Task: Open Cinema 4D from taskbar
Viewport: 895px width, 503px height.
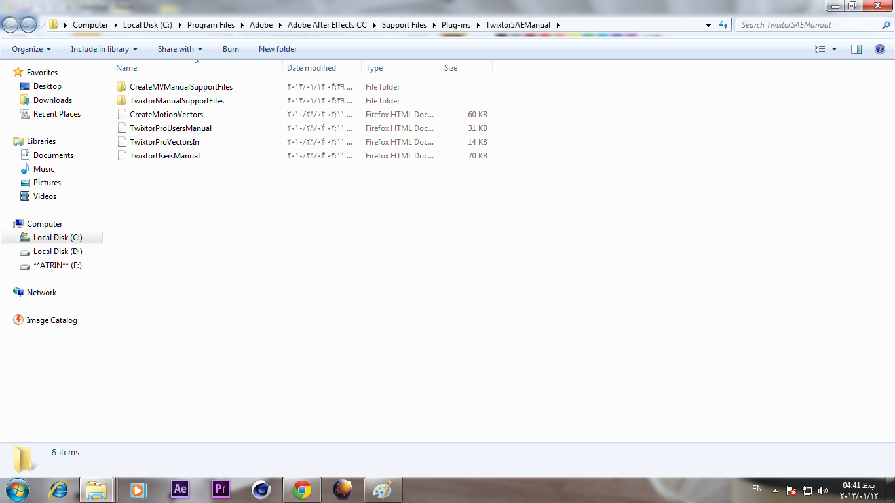Action: [261, 489]
